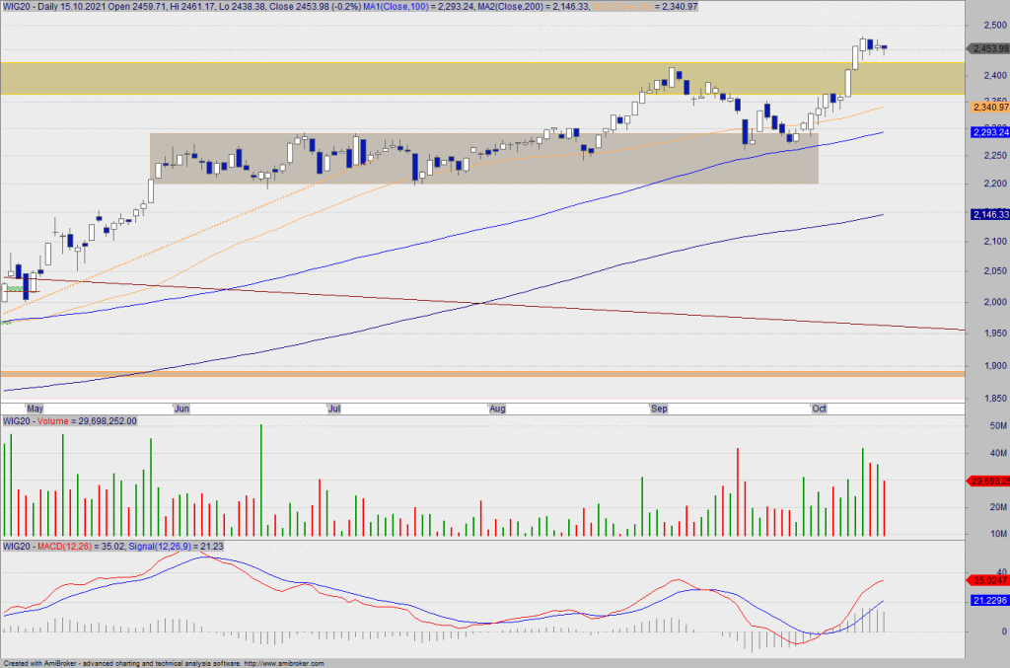Screen dimensions: 1010x668
Task: Click the orange 2,340.97 moving average label
Action: click(989, 108)
